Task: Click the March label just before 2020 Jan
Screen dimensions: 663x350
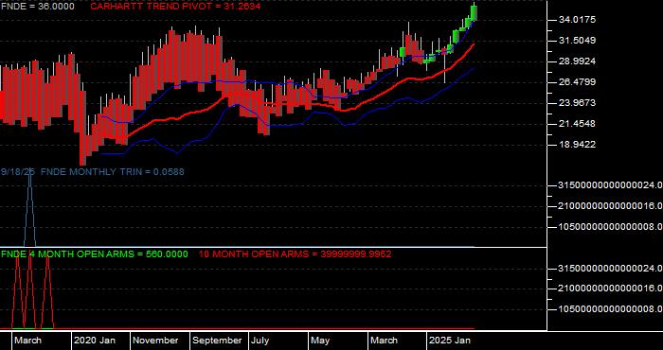Action: point(27,341)
